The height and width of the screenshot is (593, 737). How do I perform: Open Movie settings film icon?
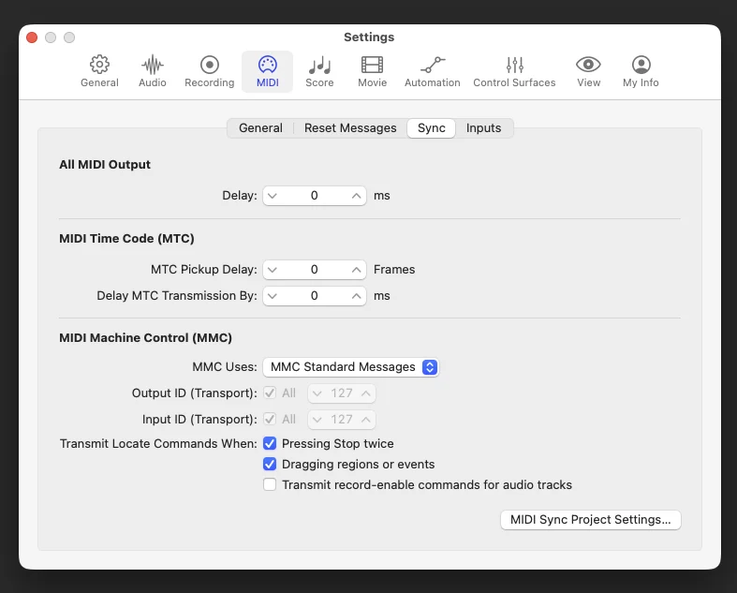tap(372, 65)
